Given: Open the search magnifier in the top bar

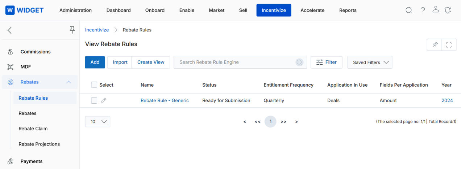Looking at the screenshot, I should [409, 10].
